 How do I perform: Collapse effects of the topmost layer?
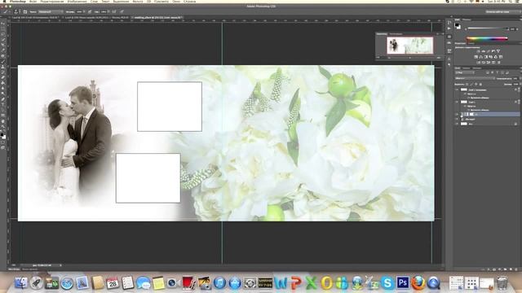click(519, 90)
